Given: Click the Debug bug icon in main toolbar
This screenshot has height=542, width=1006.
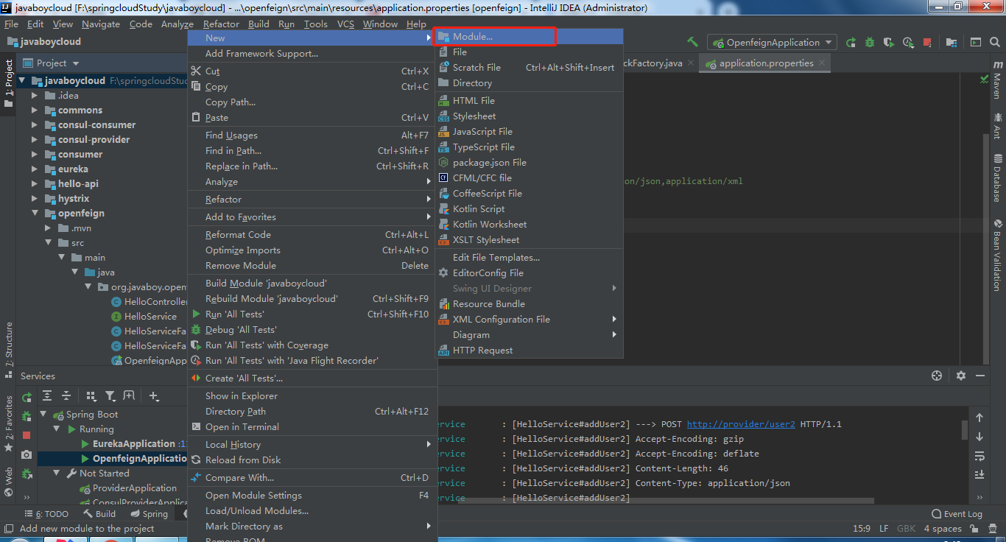Looking at the screenshot, I should click(x=870, y=43).
